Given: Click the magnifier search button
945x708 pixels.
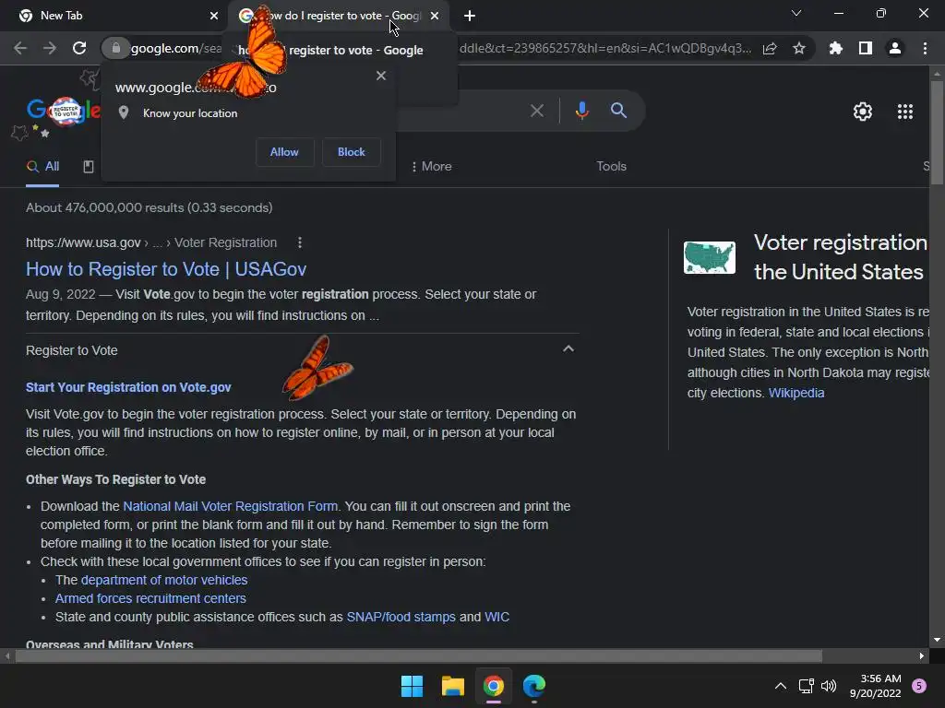Looking at the screenshot, I should 618,111.
